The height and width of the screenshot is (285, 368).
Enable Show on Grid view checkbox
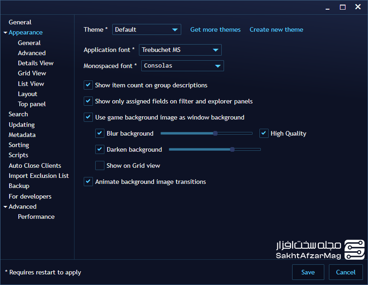pos(99,165)
